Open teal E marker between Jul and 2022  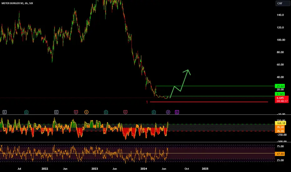pos(26,112)
